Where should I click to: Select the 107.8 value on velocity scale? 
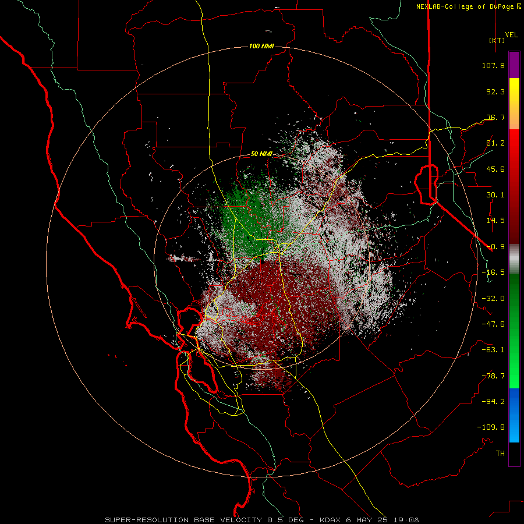[x=493, y=65]
